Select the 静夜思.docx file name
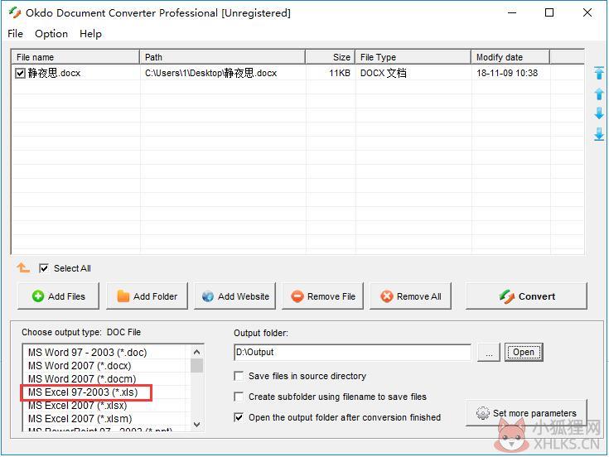Image resolution: width=609 pixels, height=457 pixels. [54, 73]
